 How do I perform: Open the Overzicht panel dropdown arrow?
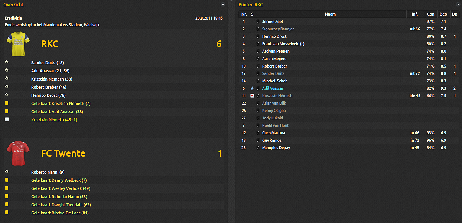(x=223, y=4)
